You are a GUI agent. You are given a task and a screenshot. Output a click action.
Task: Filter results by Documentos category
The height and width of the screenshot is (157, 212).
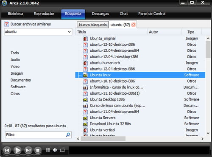[20, 80]
